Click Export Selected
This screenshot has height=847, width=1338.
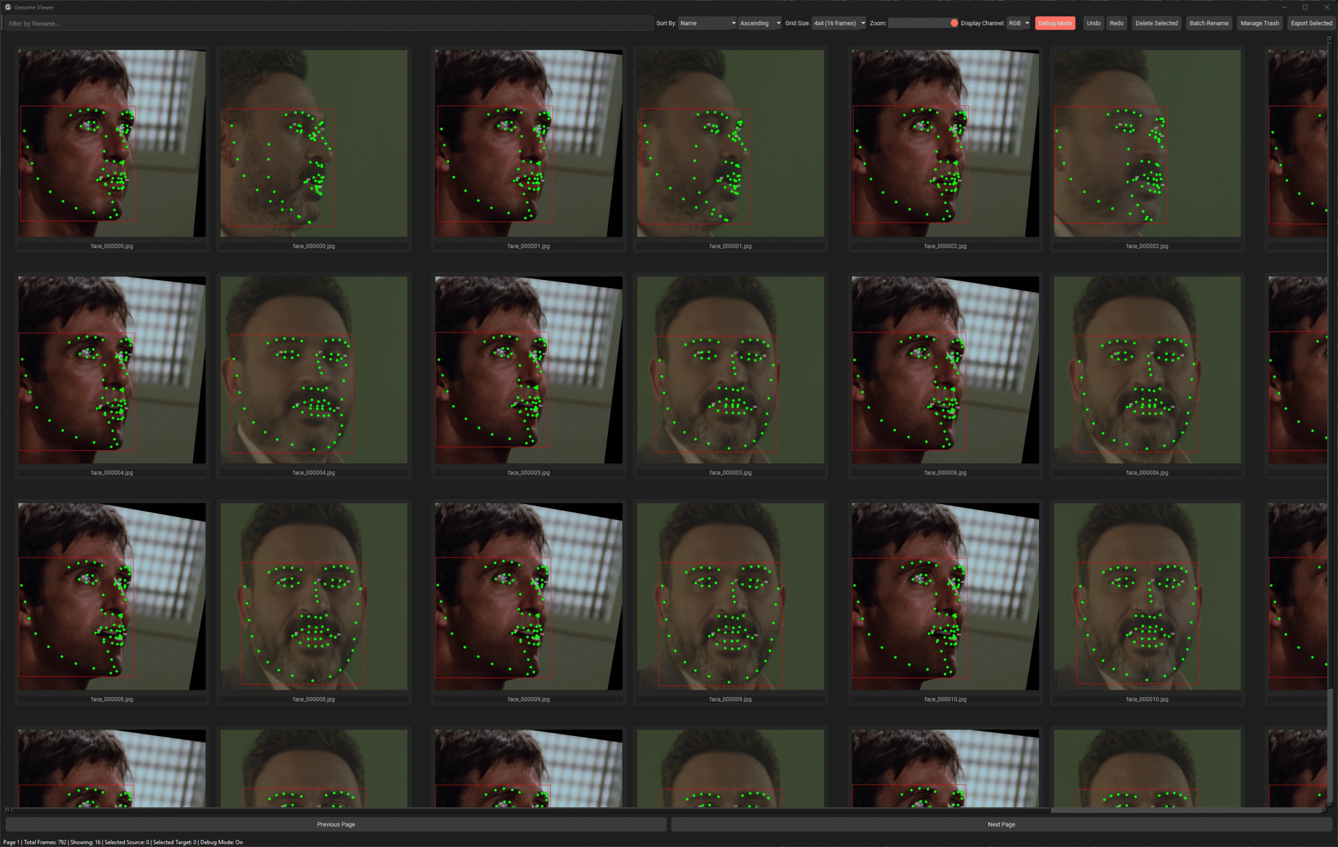pyautogui.click(x=1311, y=24)
